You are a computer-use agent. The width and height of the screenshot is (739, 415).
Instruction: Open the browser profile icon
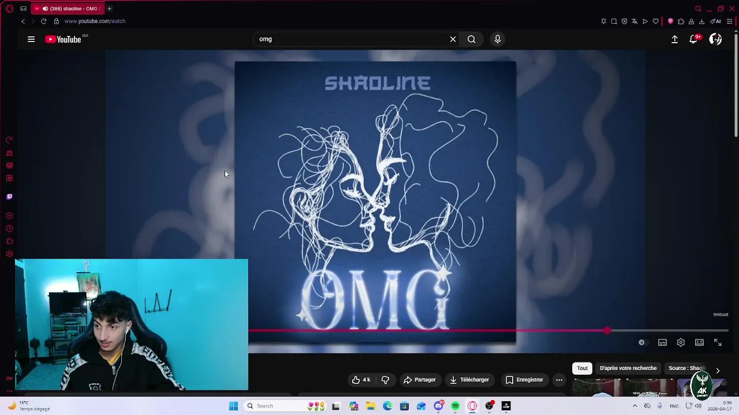pos(691,21)
